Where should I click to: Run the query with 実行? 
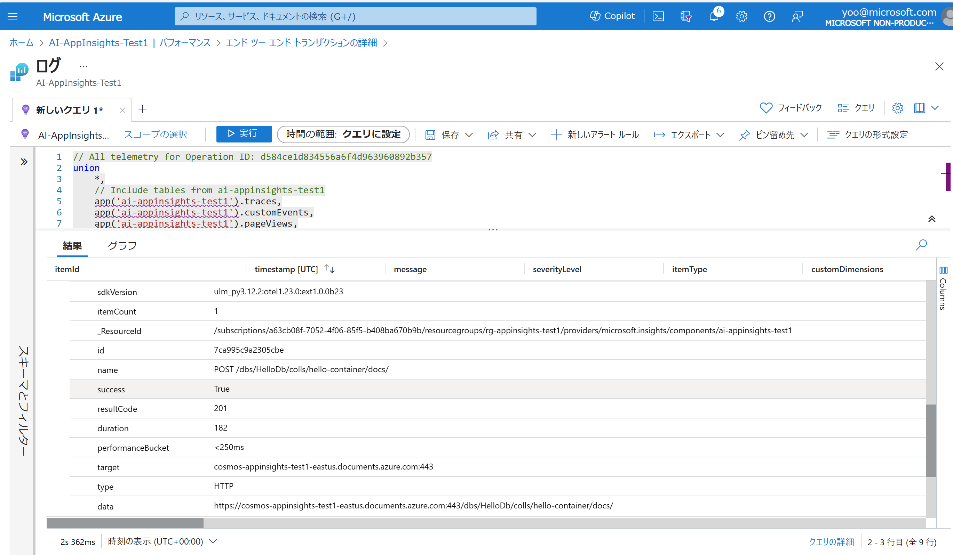(x=244, y=134)
